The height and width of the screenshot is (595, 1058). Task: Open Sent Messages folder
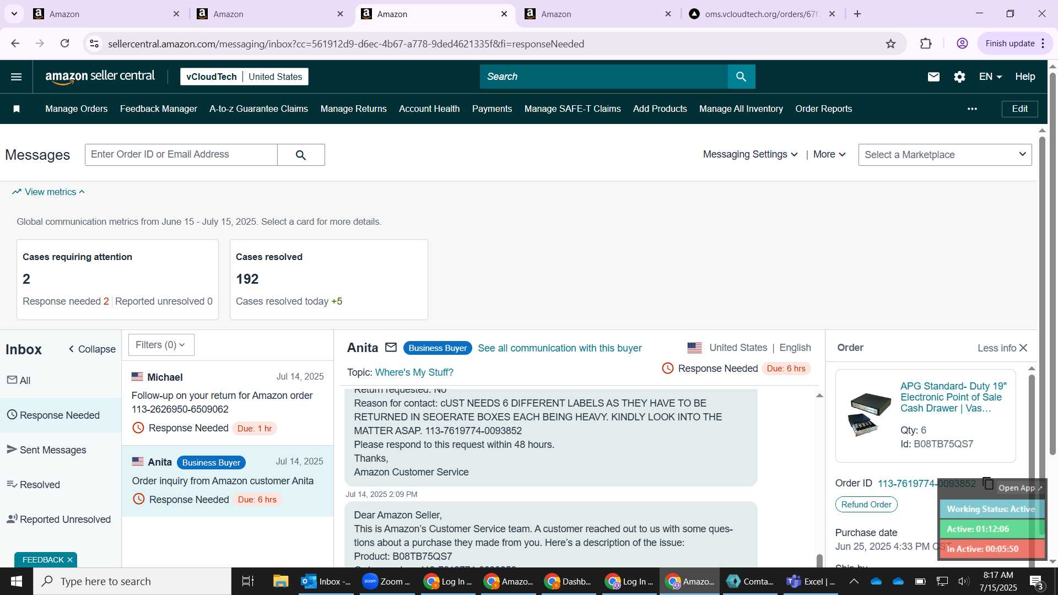point(61,450)
